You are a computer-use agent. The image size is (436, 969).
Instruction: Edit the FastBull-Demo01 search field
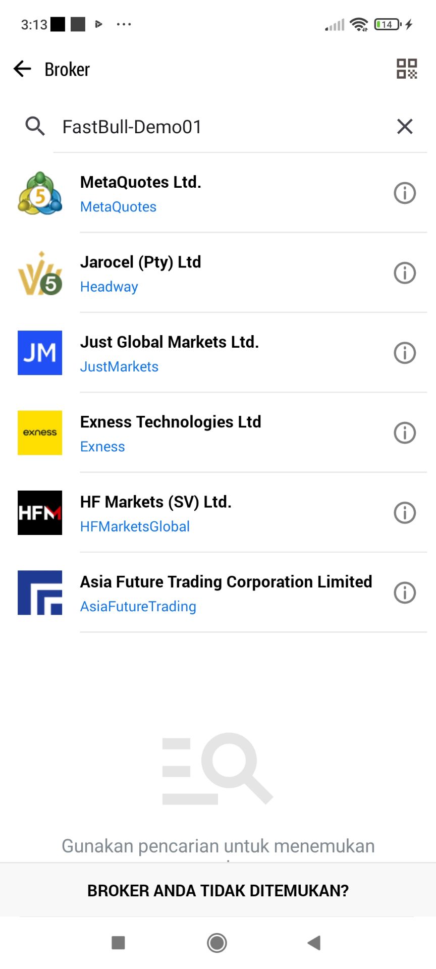[222, 127]
